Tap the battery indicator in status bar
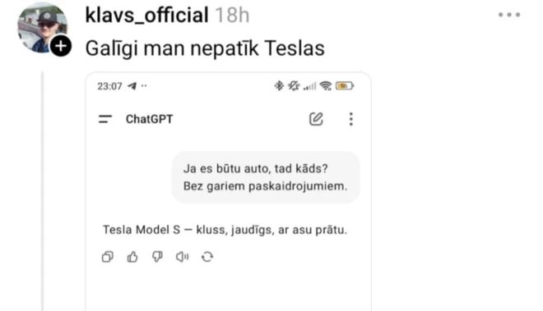543x311 pixels. [x=345, y=85]
